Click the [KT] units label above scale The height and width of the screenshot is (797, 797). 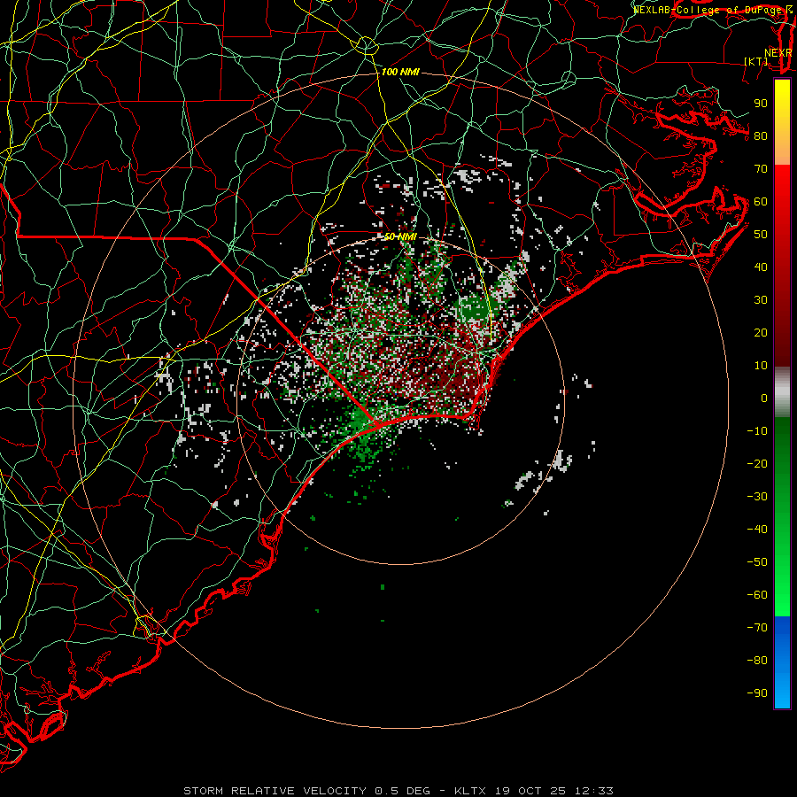point(756,61)
